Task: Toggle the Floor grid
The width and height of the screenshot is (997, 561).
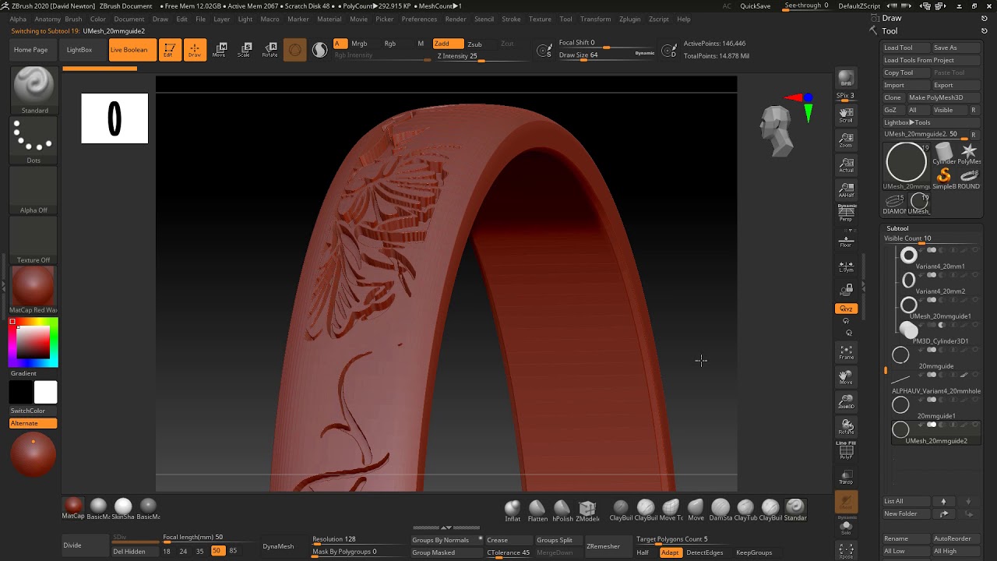Action: (x=846, y=241)
